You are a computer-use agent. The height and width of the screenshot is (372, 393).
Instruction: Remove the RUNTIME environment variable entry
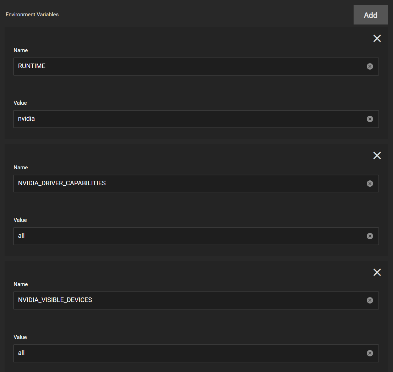377,38
